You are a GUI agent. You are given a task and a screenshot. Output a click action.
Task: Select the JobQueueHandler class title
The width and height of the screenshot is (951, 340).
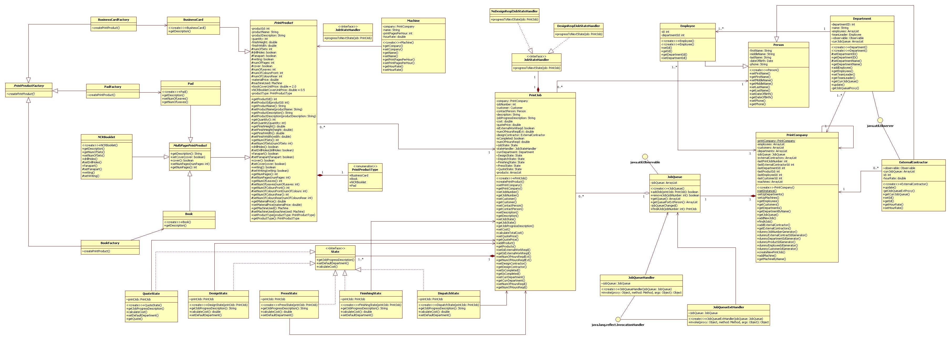click(x=641, y=277)
